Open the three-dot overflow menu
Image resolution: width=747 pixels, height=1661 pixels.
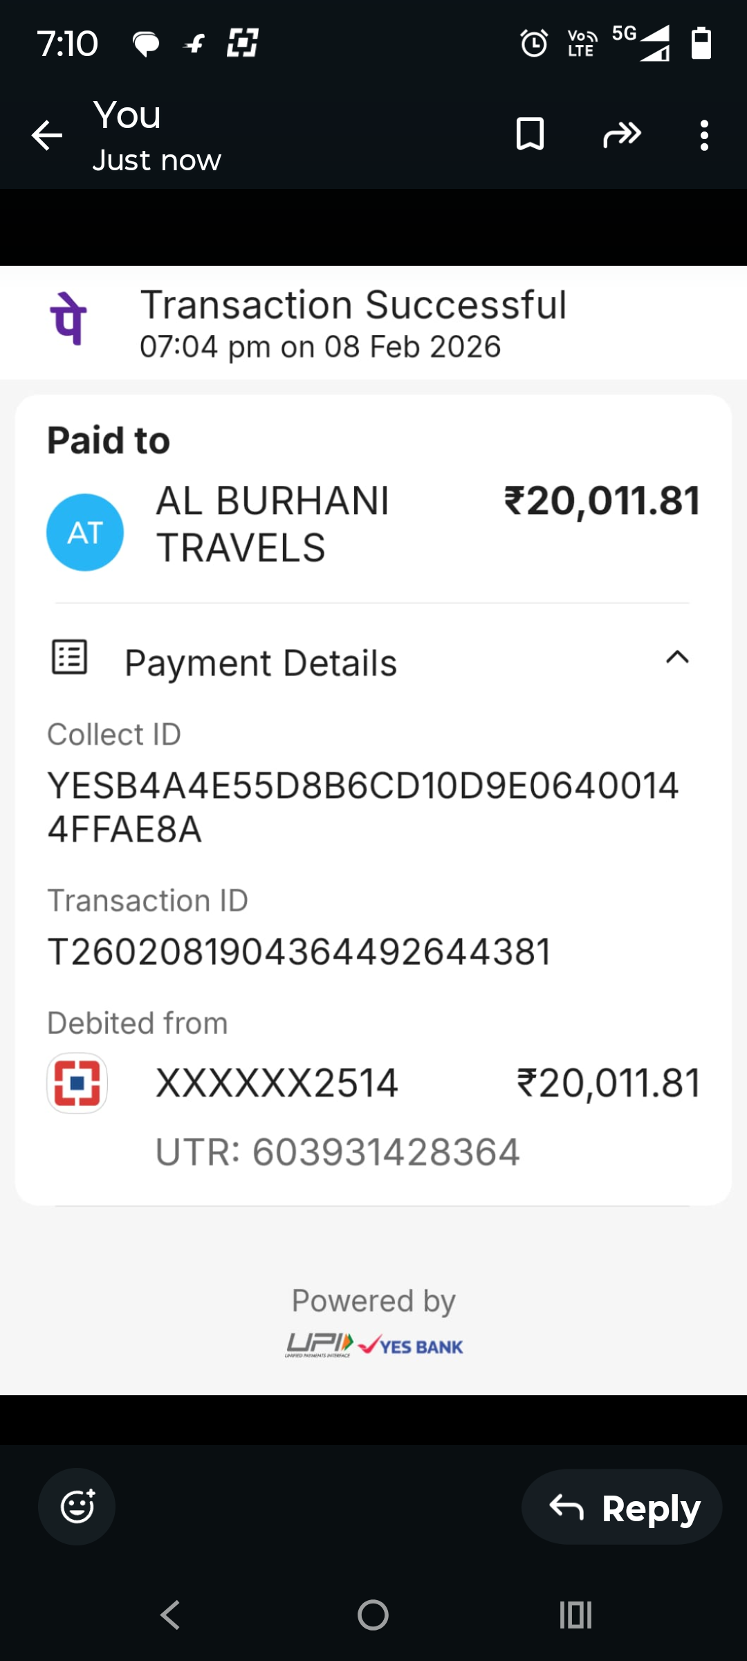[x=704, y=135]
